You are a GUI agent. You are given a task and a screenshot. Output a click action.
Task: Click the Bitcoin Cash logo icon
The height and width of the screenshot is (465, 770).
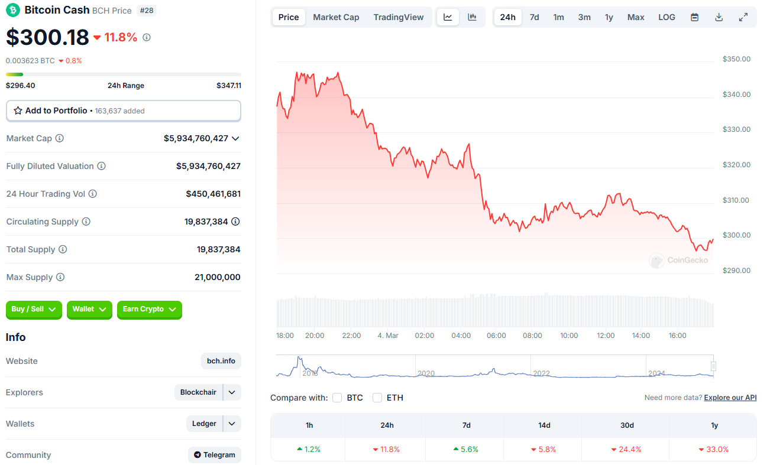[x=12, y=10]
